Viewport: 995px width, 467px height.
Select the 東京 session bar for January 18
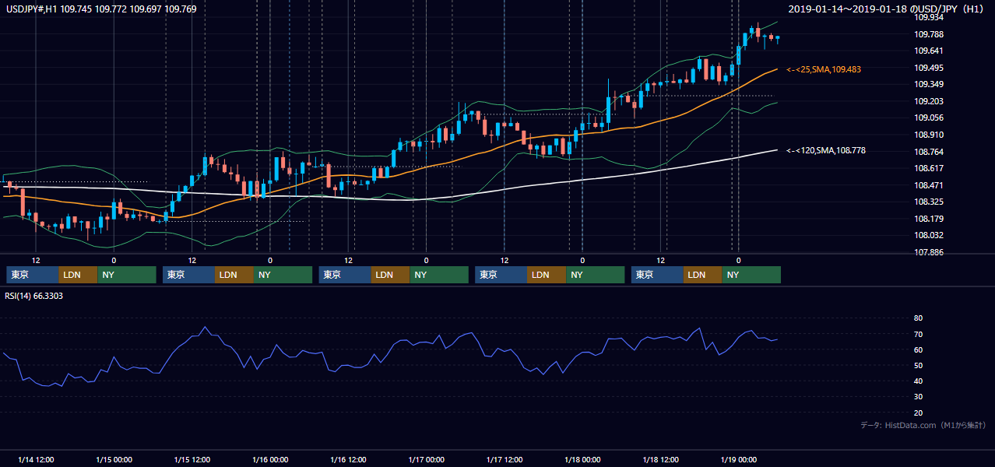pos(657,275)
